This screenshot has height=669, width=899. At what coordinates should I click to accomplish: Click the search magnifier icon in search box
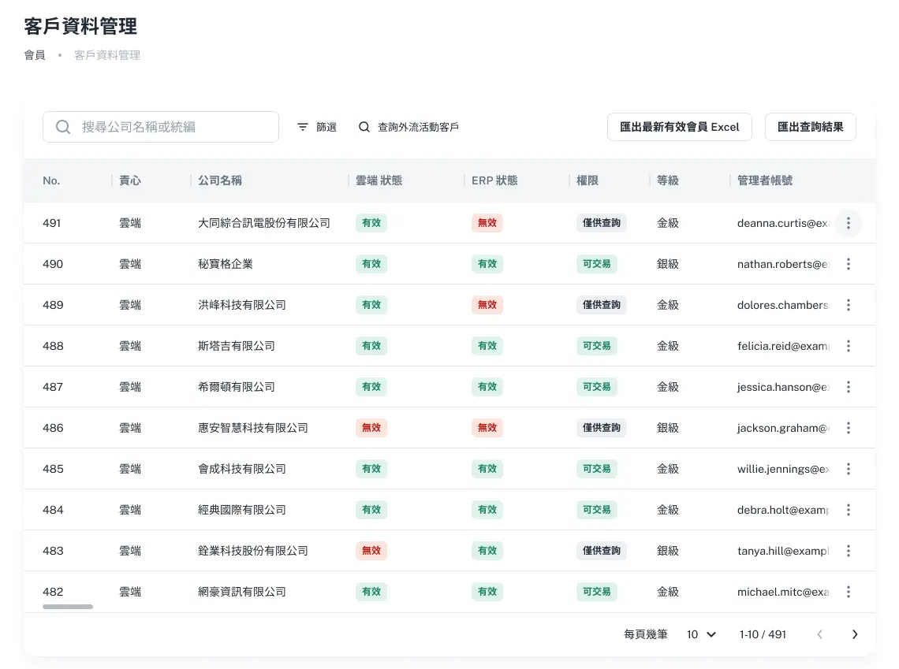[x=63, y=127]
